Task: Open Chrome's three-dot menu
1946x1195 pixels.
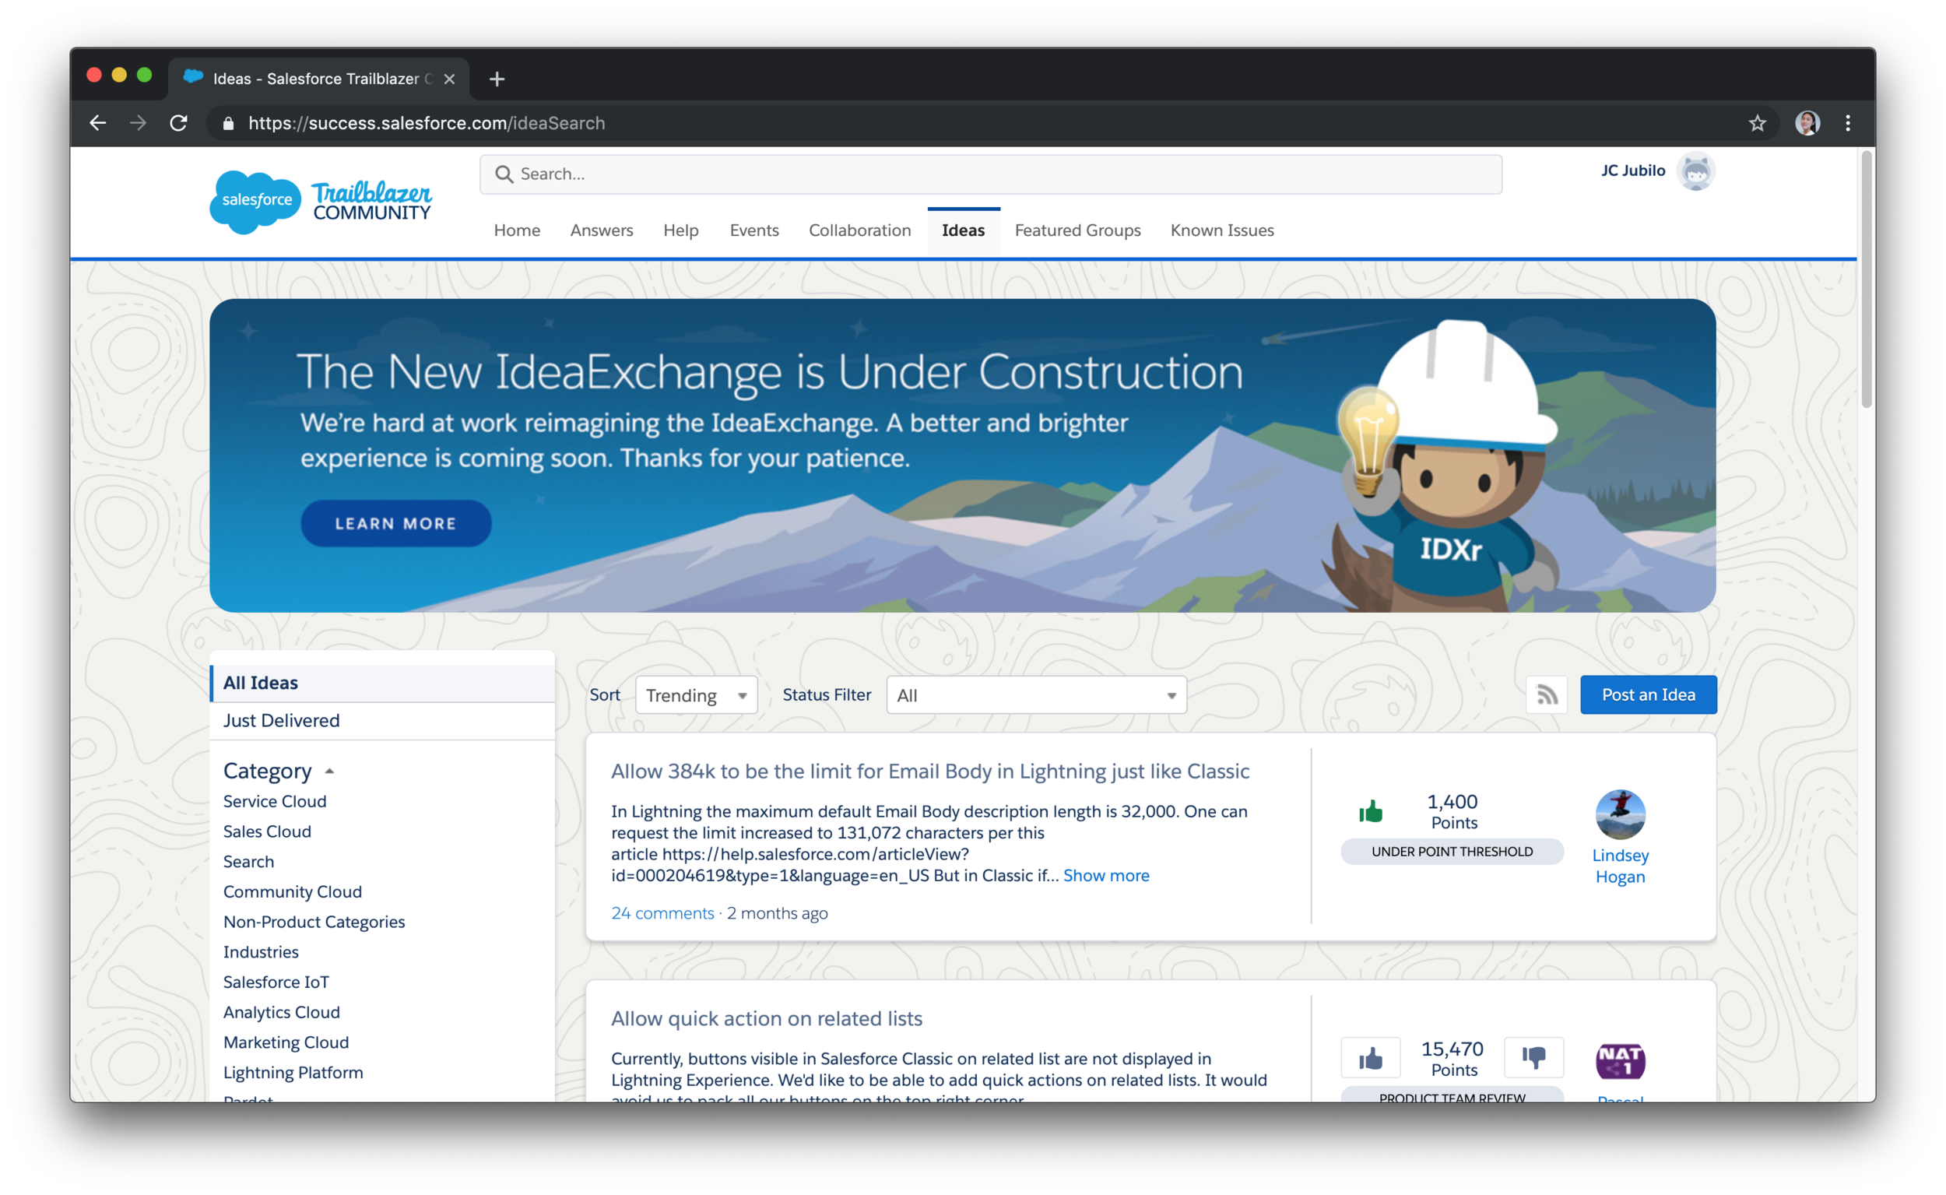Action: (x=1847, y=123)
